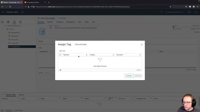
Task: Click the vSphere Client search magnifier icon
Action: tap(22, 12)
